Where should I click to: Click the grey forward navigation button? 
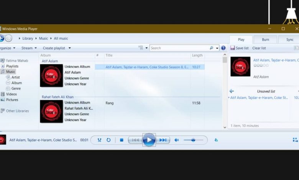tap(8, 38)
